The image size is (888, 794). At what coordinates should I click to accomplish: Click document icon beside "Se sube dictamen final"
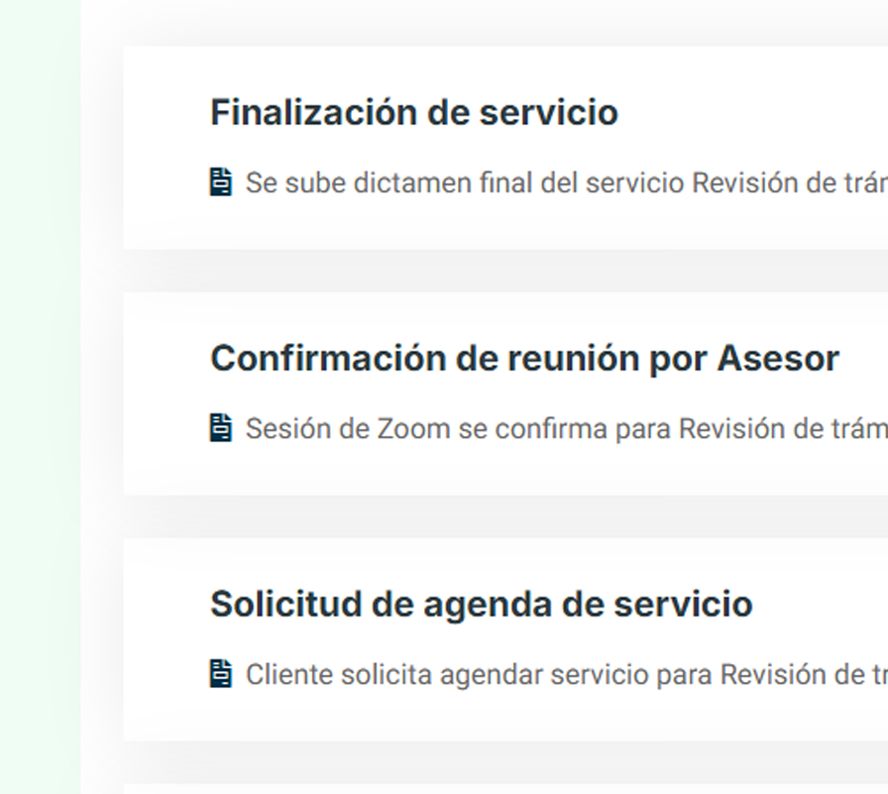coord(221,182)
